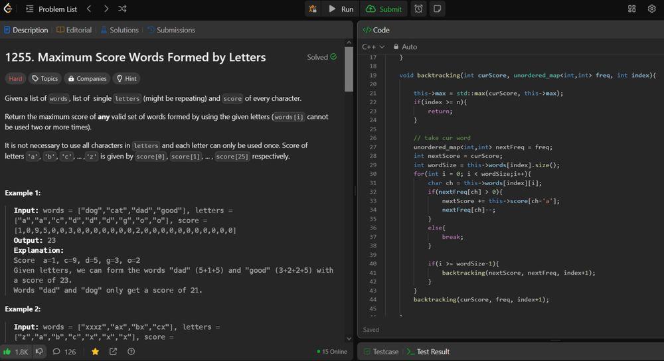Start the timer alarm clock icon
The height and width of the screenshot is (361, 664).
pos(418,9)
